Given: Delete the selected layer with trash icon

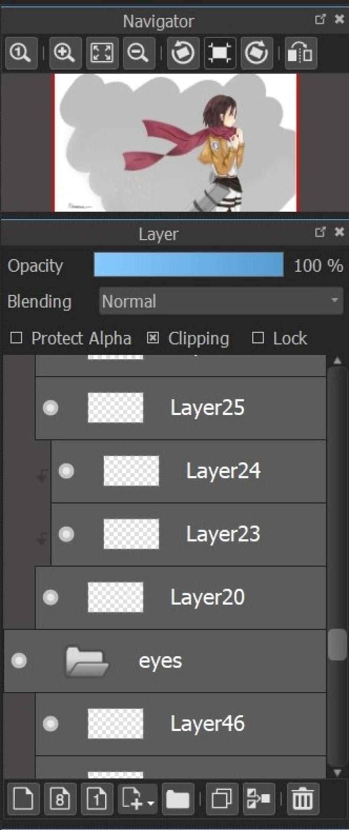Looking at the screenshot, I should coord(303,799).
